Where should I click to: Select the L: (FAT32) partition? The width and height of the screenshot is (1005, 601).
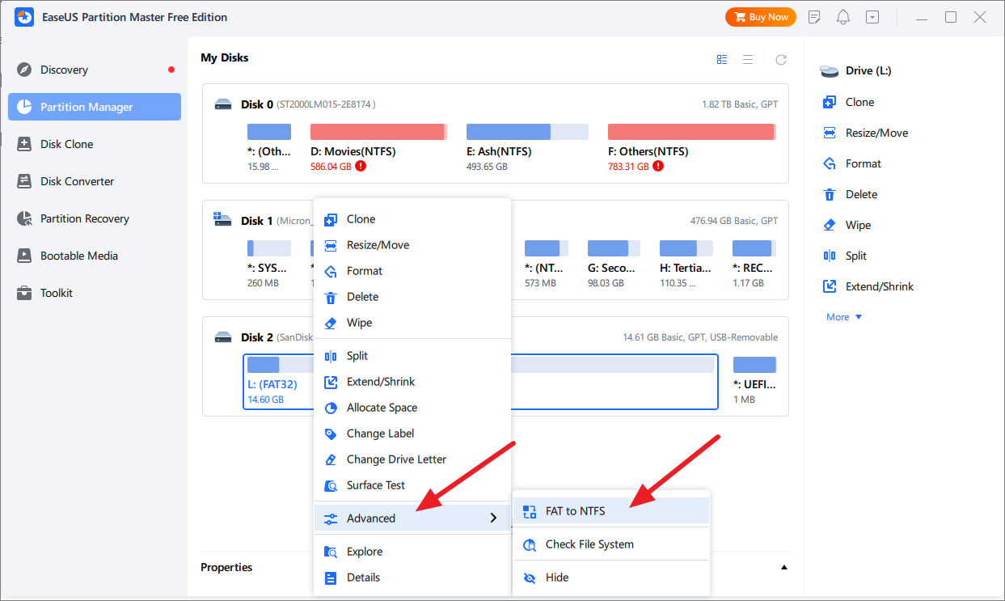(x=480, y=383)
